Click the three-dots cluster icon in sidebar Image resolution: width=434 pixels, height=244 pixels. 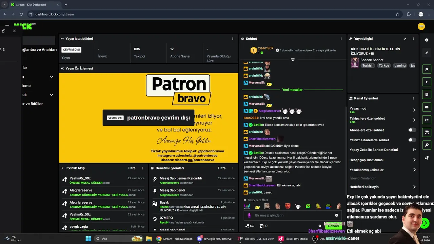427,158
